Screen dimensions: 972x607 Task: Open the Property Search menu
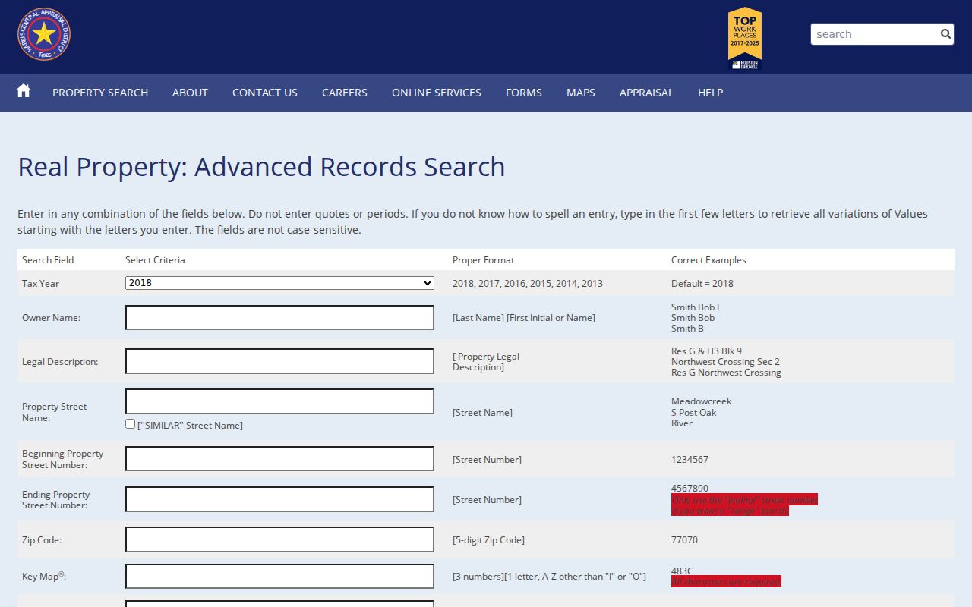point(100,93)
